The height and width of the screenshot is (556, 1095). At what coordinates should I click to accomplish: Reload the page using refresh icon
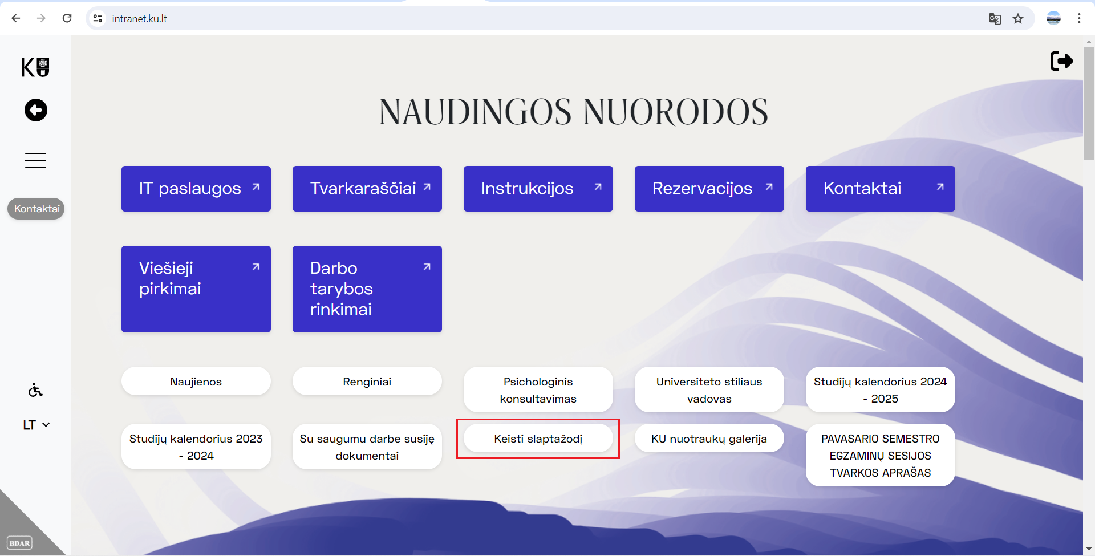pyautogui.click(x=67, y=18)
